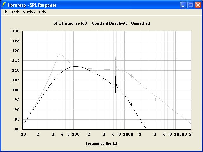Click the 110 dB y-axis value
This screenshot has width=203, height=152.
coord(16,70)
